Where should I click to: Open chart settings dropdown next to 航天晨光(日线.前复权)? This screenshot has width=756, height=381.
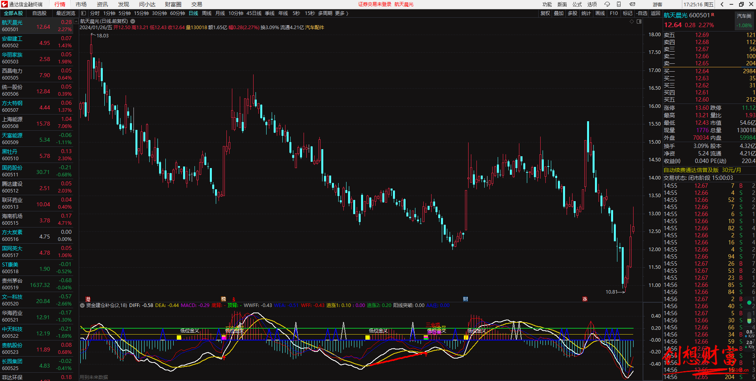click(x=133, y=21)
